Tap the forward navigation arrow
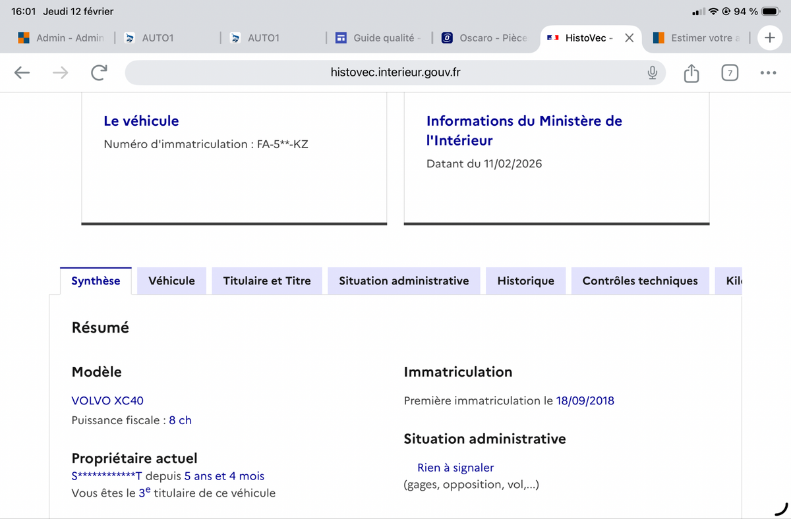791x519 pixels. coord(60,72)
